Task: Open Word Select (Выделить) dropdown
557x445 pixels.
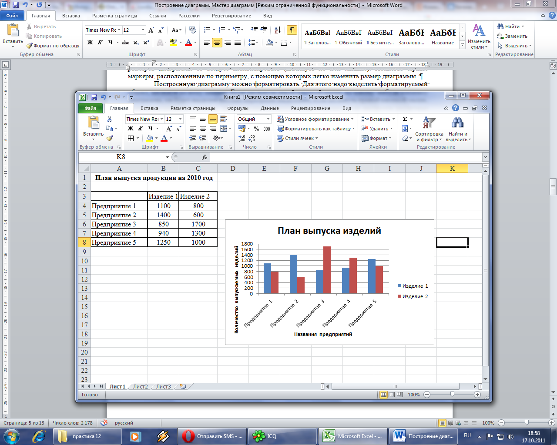Action: 514,46
